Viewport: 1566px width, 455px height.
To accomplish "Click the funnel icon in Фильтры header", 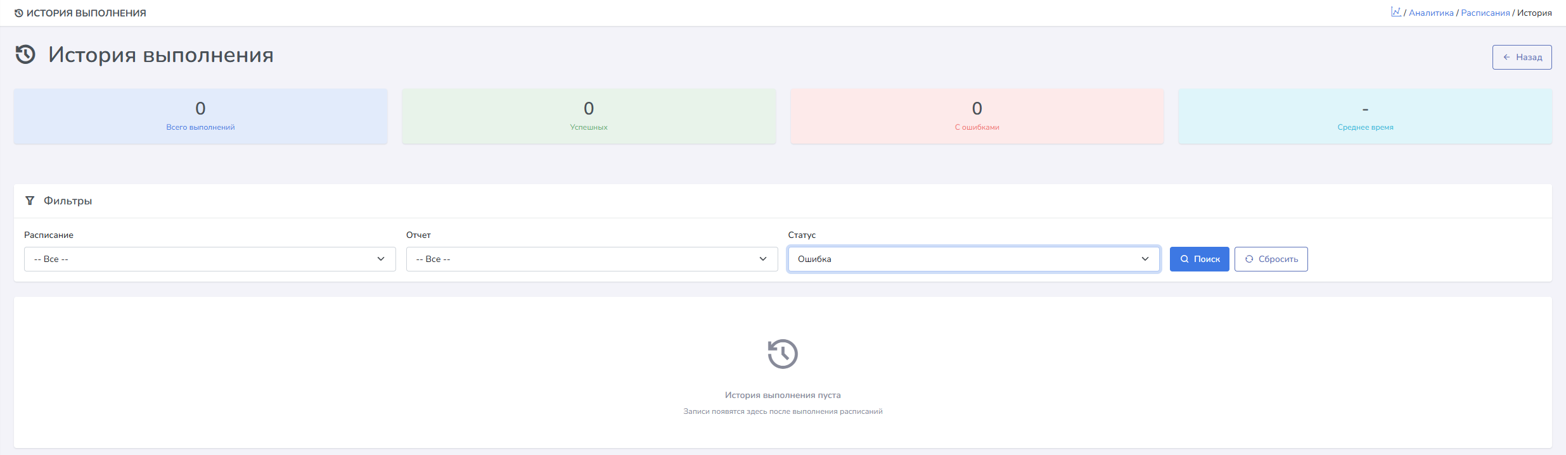I will click(30, 201).
